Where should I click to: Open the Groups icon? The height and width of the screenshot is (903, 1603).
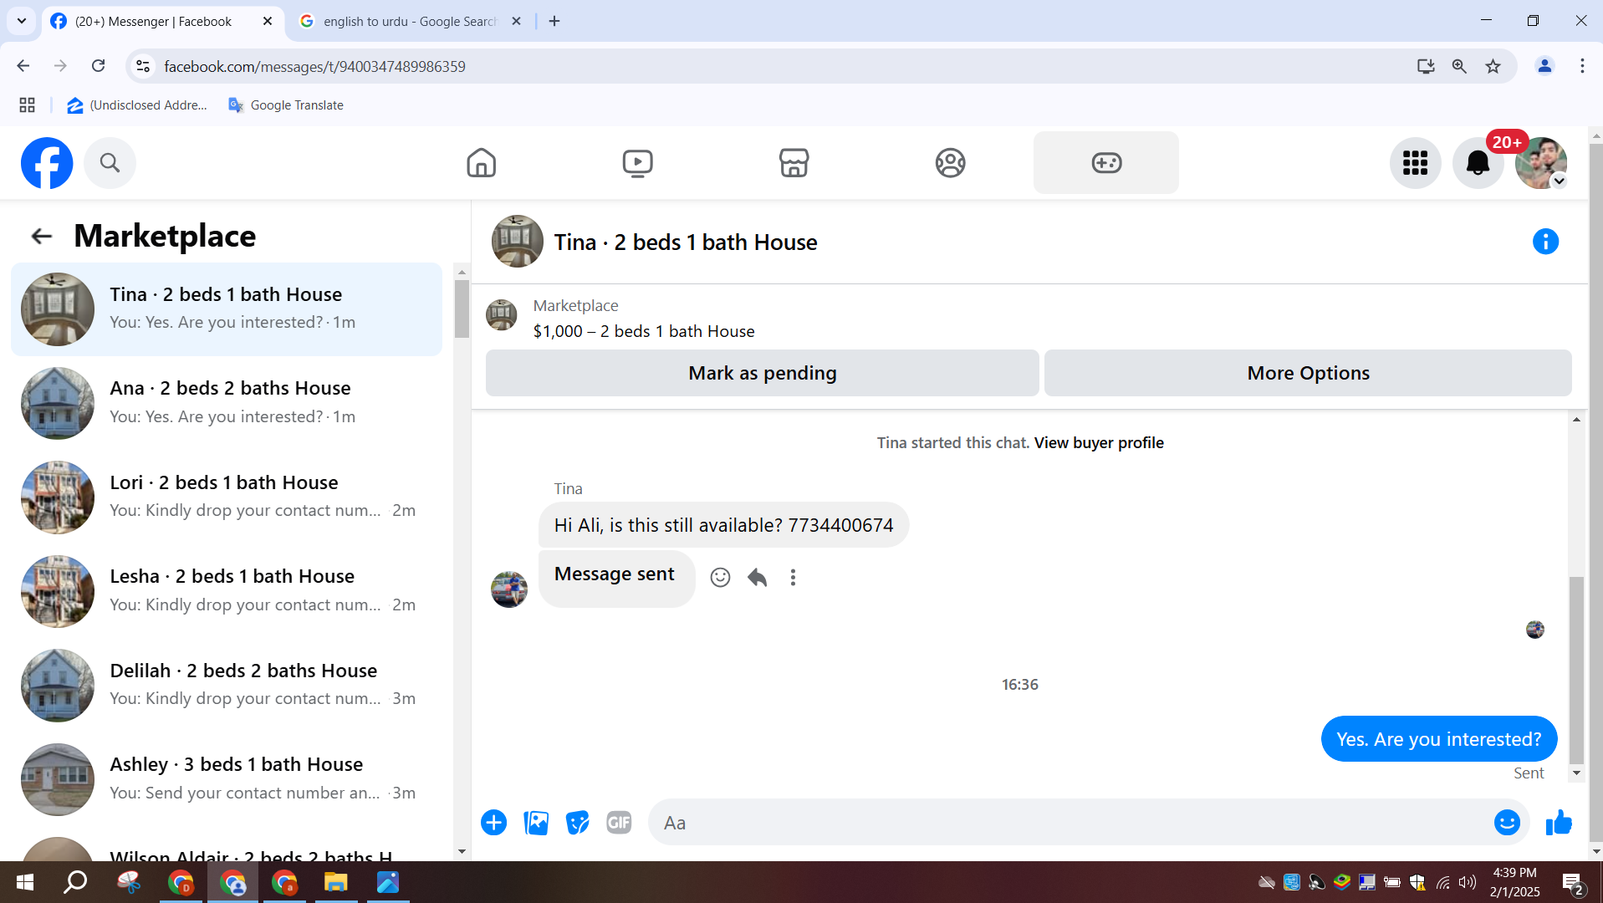point(950,163)
